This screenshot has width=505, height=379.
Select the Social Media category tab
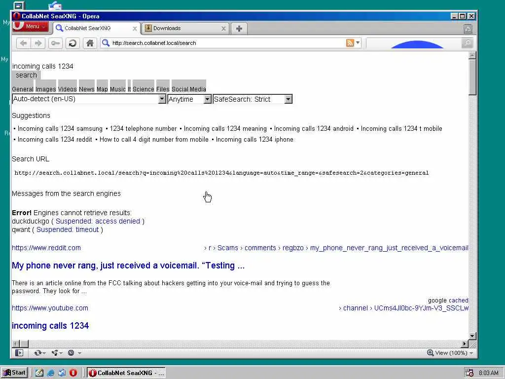coord(189,89)
